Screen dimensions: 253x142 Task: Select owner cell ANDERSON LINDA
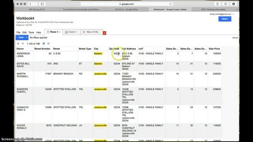pyautogui.click(x=23, y=55)
